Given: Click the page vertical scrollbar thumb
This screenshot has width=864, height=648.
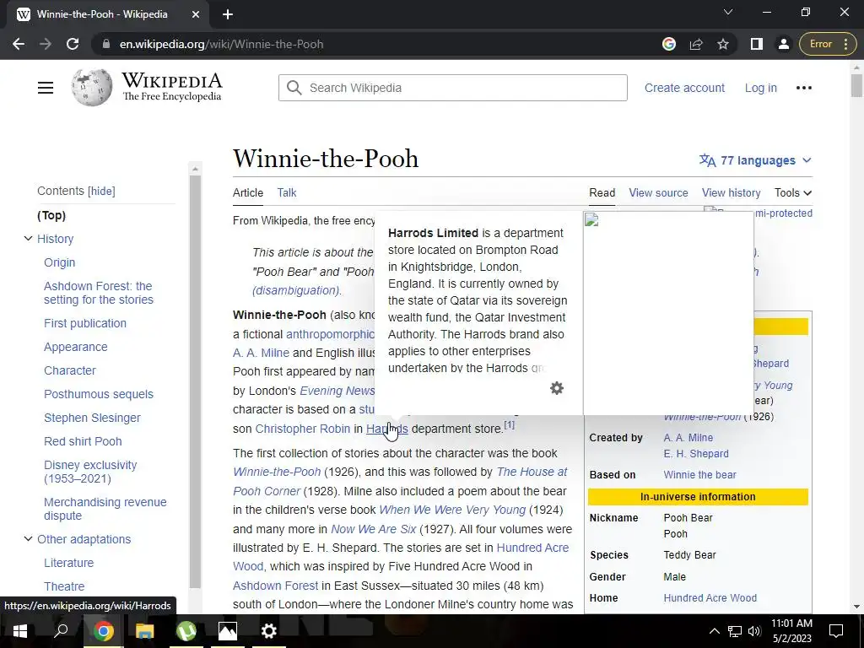Looking at the screenshot, I should pos(856,86).
